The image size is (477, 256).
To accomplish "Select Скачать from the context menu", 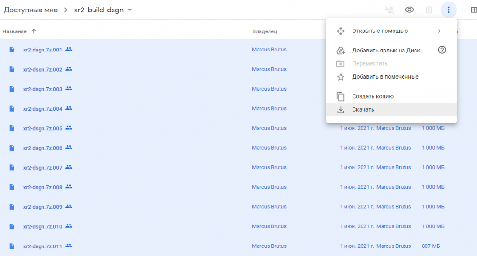I will coord(363,110).
